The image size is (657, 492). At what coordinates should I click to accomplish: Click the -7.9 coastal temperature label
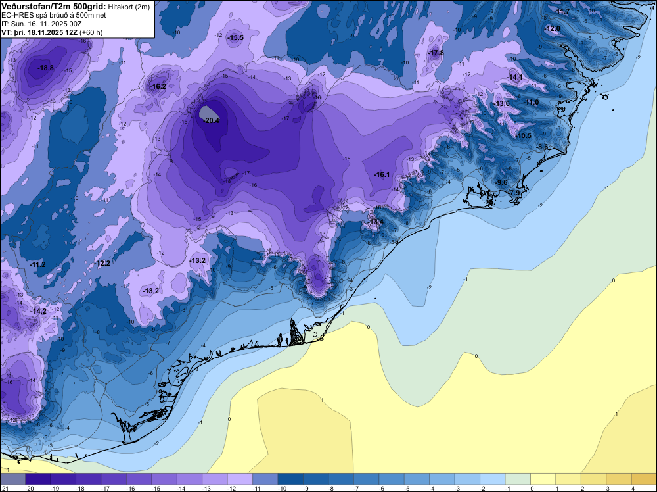pos(514,193)
